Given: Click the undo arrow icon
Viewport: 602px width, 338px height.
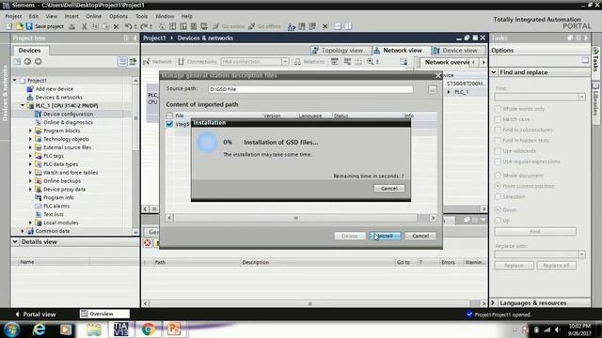Looking at the screenshot, I should pyautogui.click(x=128, y=26).
